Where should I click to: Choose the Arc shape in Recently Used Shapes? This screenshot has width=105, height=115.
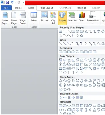coord(65,36)
